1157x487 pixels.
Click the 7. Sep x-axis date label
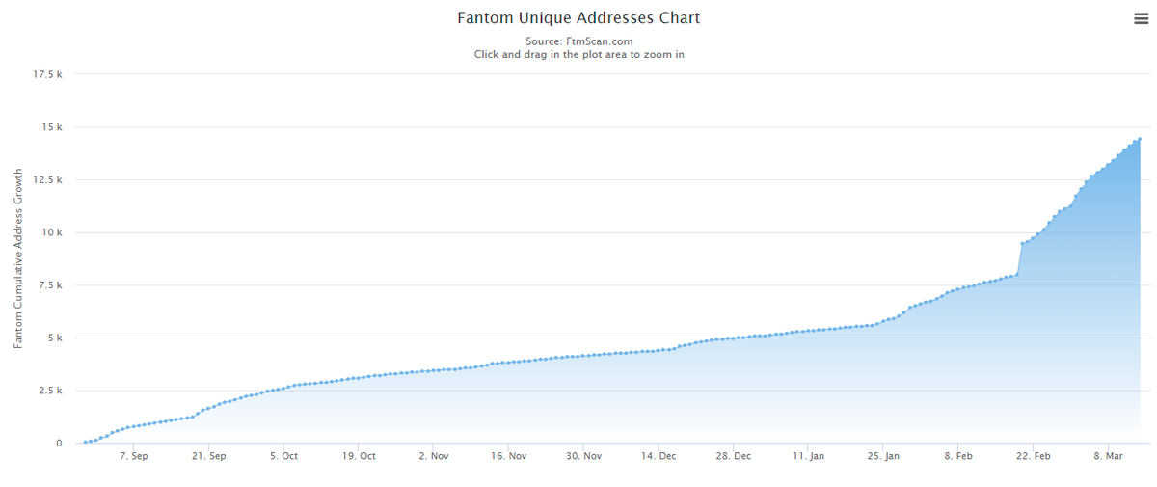pyautogui.click(x=134, y=456)
